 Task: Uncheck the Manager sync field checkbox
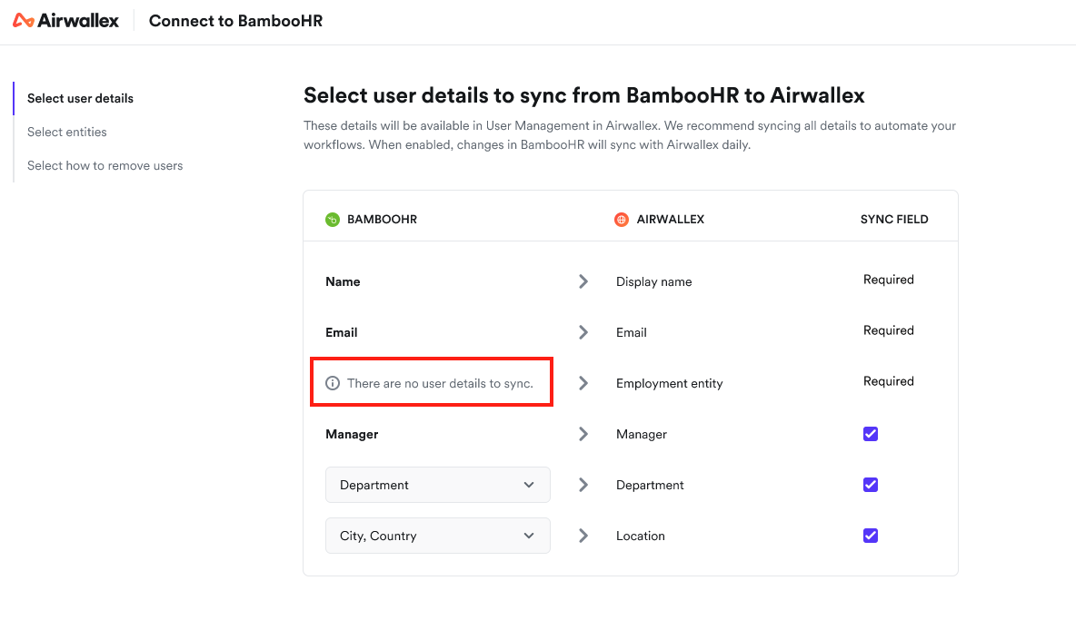[870, 434]
